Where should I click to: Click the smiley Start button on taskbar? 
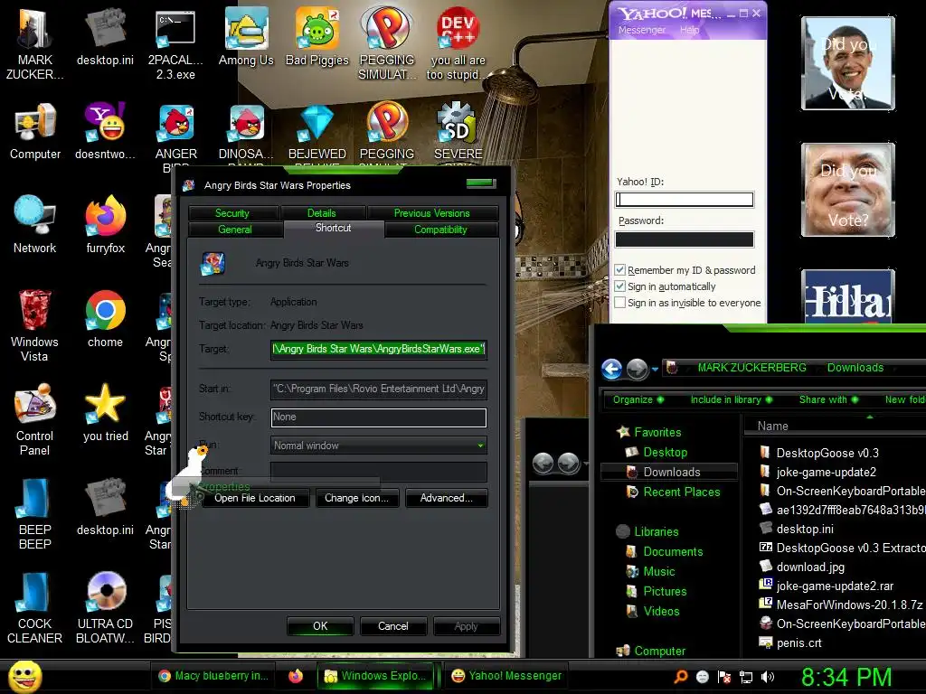[x=24, y=676]
